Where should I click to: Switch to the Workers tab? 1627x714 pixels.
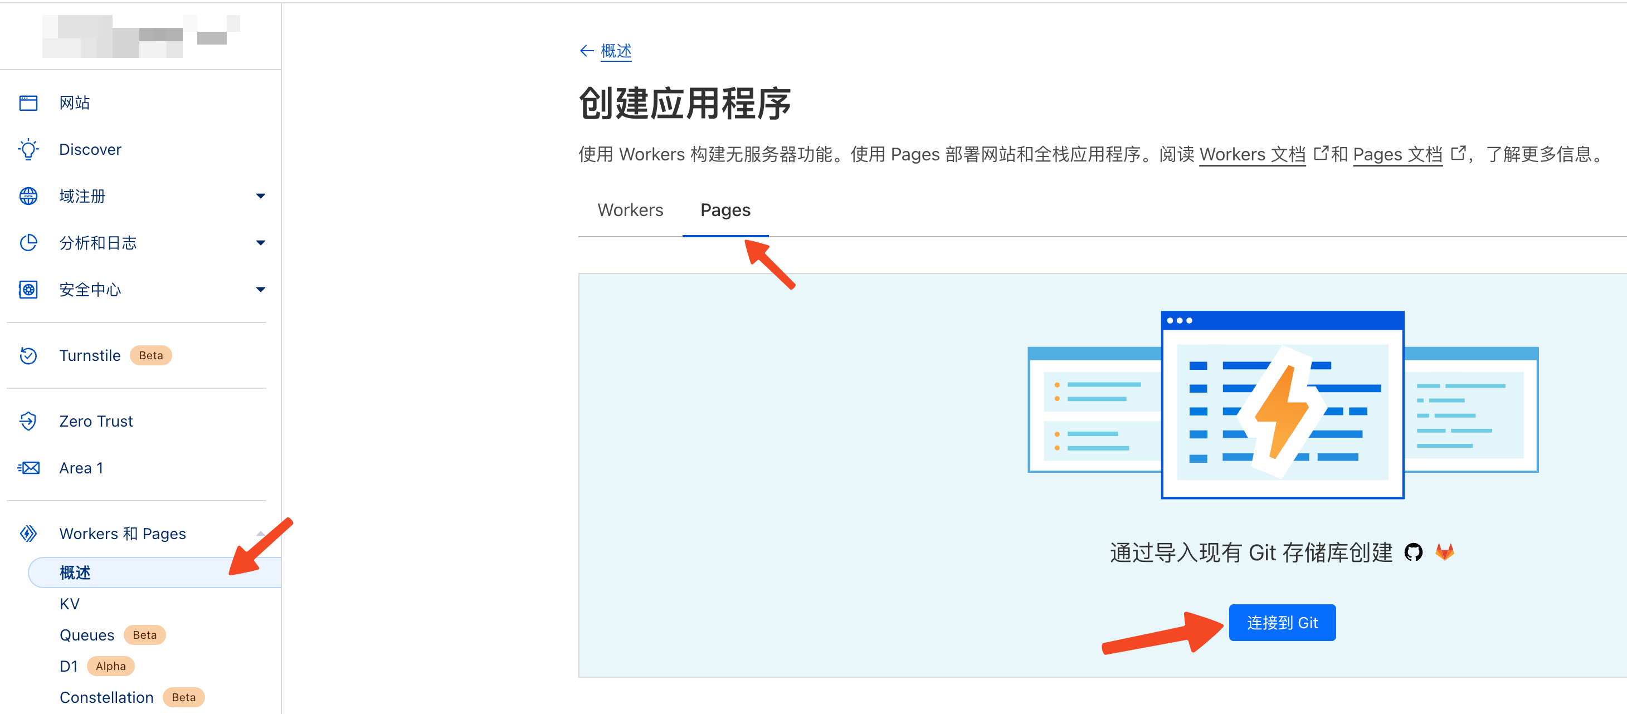pyautogui.click(x=630, y=210)
